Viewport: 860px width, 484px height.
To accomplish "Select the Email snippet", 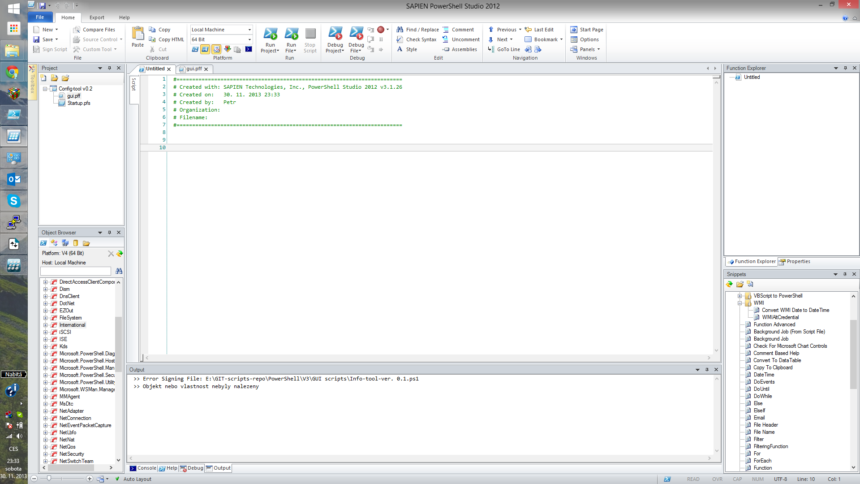I will (759, 418).
